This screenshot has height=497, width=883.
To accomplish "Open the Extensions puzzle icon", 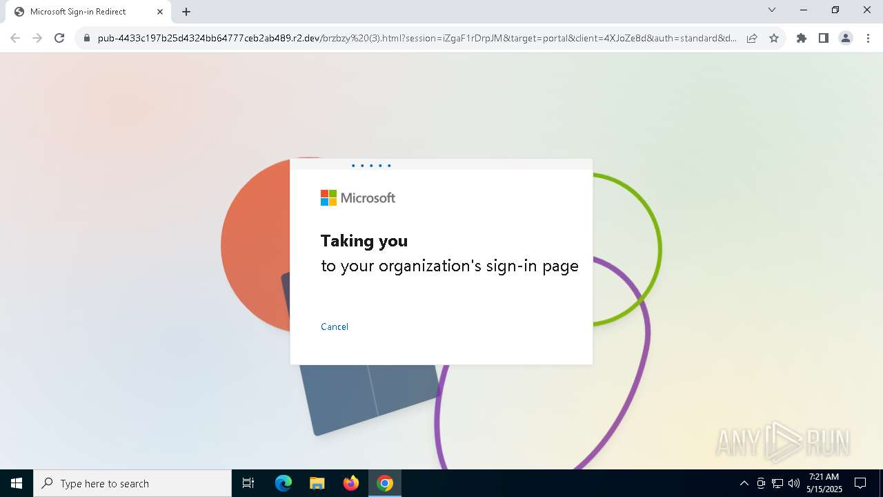I will point(802,38).
